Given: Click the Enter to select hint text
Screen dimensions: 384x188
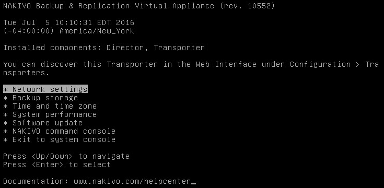Looking at the screenshot, I should (x=57, y=164).
